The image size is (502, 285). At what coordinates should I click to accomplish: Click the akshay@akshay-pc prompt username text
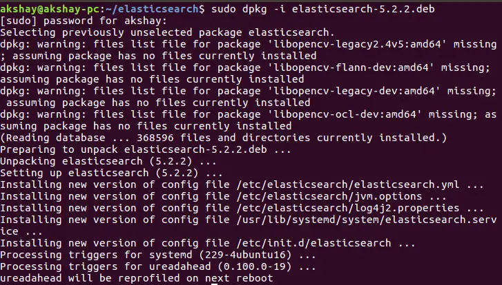(46, 8)
